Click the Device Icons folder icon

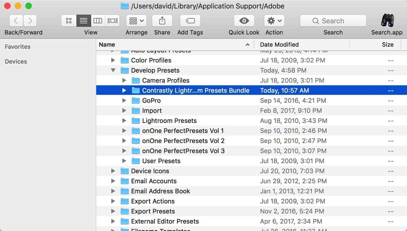(125, 171)
